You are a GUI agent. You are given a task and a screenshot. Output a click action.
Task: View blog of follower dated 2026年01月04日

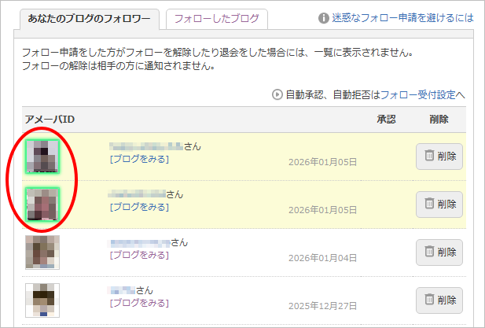coord(139,255)
